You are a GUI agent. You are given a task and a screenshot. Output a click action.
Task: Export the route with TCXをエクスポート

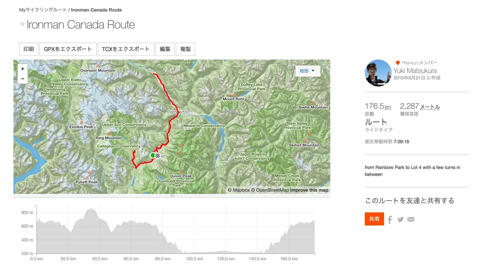pyautogui.click(x=126, y=49)
